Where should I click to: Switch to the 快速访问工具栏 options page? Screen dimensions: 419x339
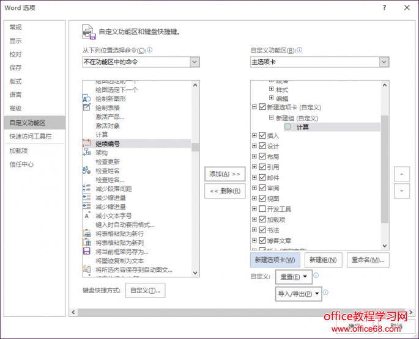34,136
